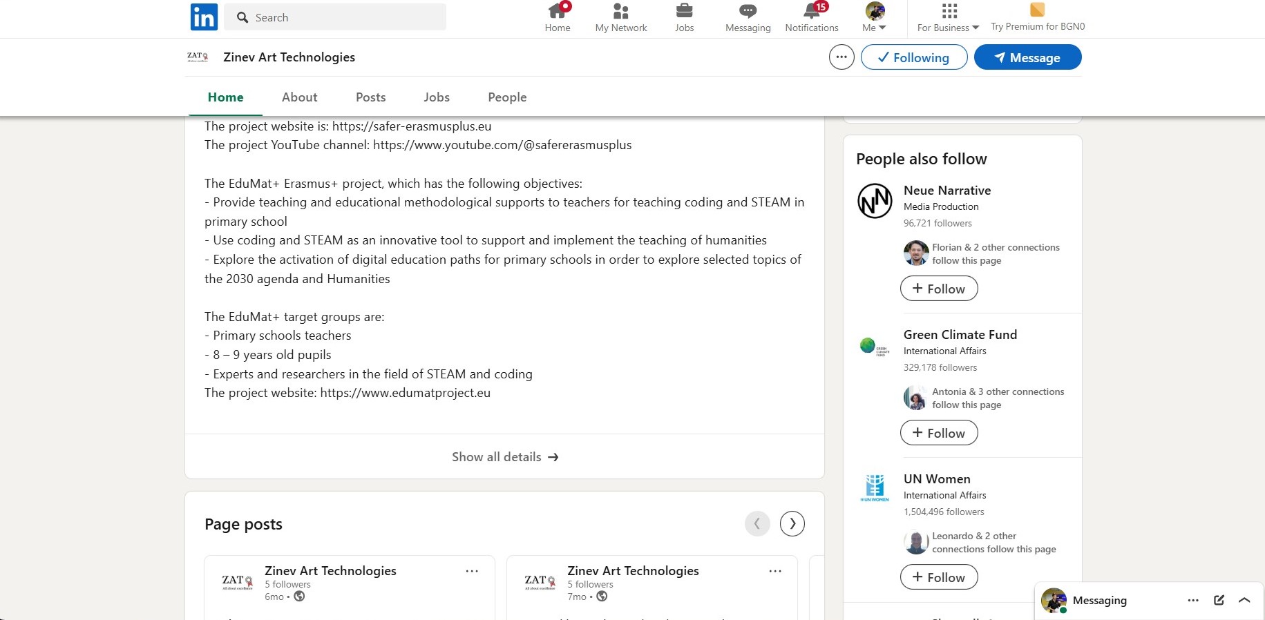Follow Green Climate Fund

(x=939, y=433)
